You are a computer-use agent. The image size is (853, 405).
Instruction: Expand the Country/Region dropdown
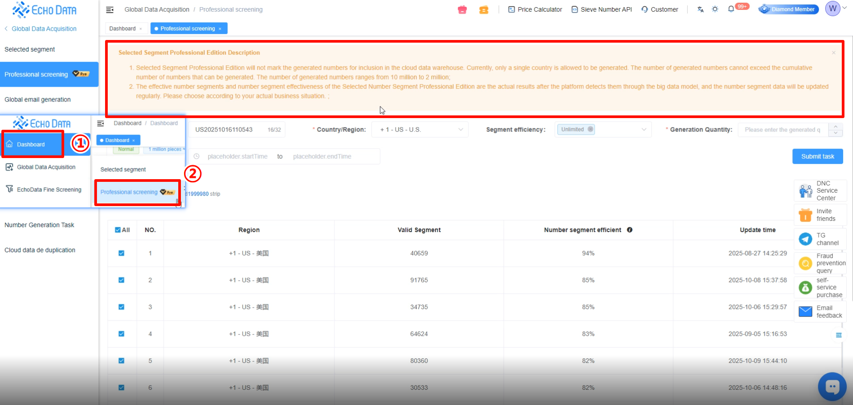(419, 130)
